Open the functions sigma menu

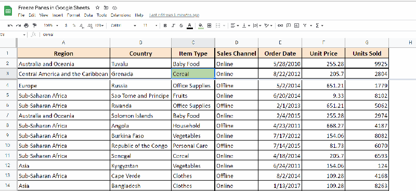(x=319, y=26)
